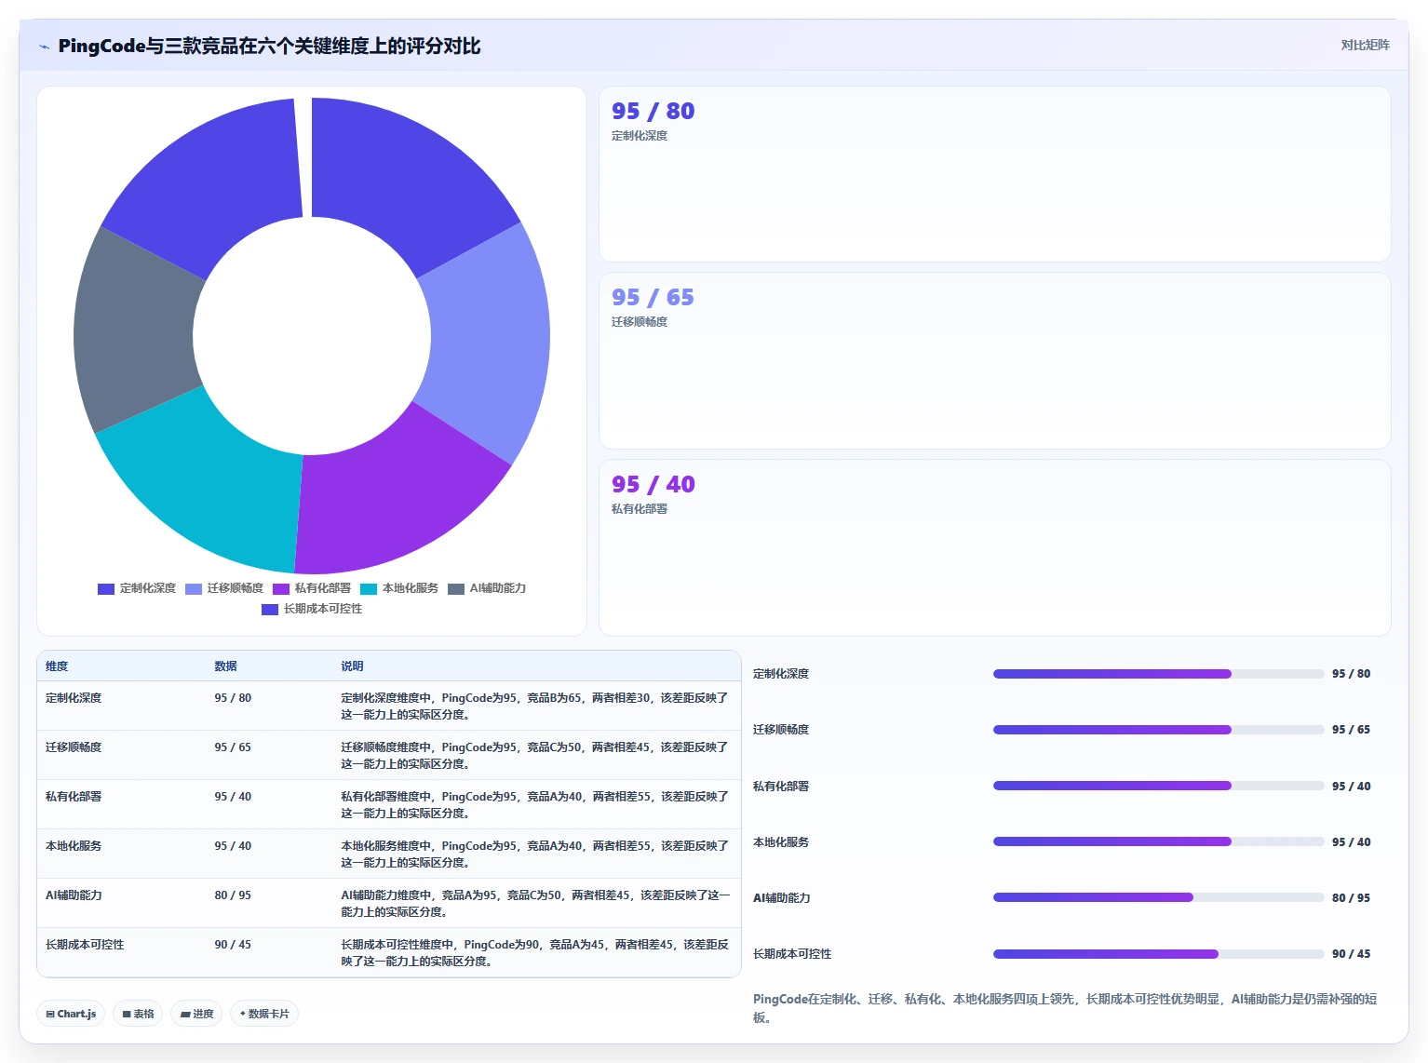
Task: Toggle the 迁移顺畅度 legend entry
Action: [224, 588]
